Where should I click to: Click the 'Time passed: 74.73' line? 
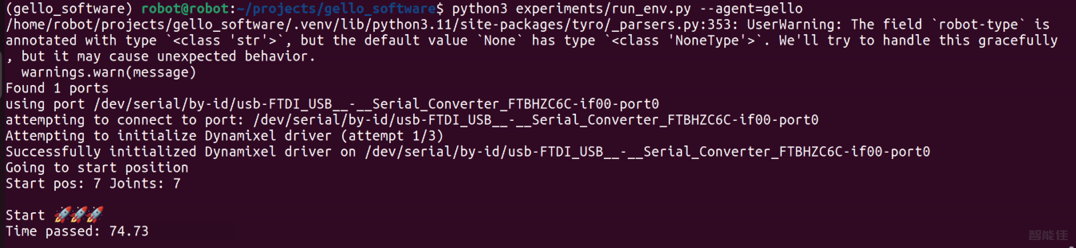pyautogui.click(x=77, y=231)
